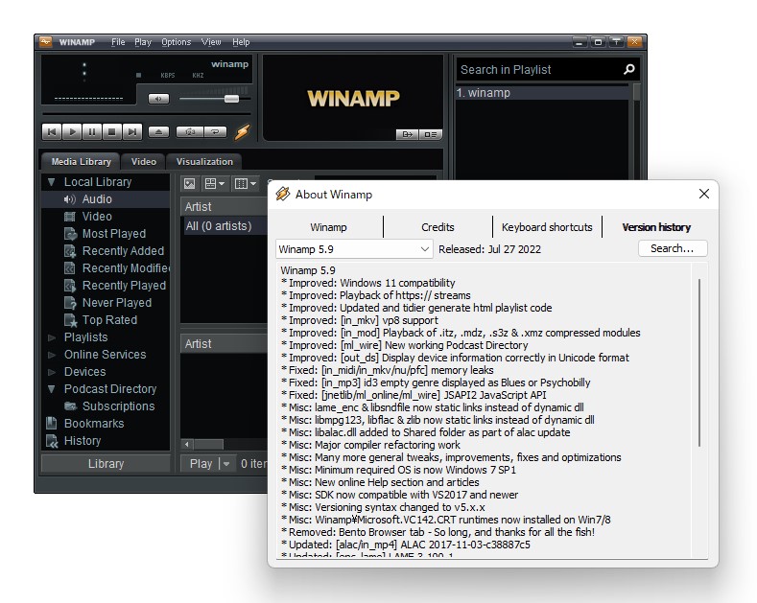Click the version history vertical scrollbar
The height and width of the screenshot is (603, 757).
click(x=699, y=361)
